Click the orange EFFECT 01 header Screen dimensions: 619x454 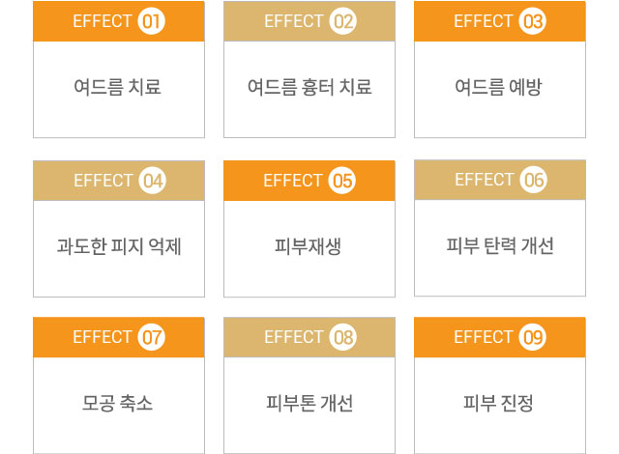(119, 21)
